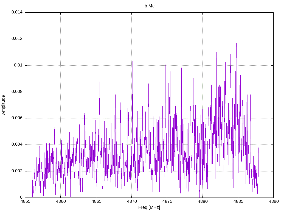Click y-axis tick label 0.004
The width and height of the screenshot is (281, 211).
click(x=17, y=145)
